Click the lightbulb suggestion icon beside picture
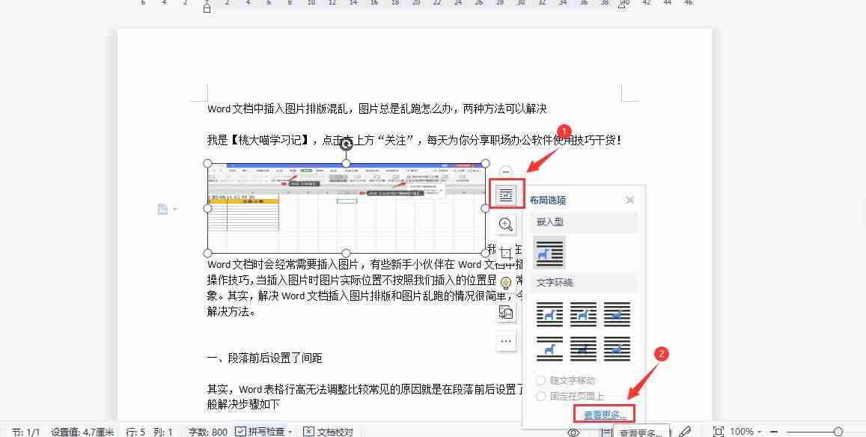 (506, 283)
